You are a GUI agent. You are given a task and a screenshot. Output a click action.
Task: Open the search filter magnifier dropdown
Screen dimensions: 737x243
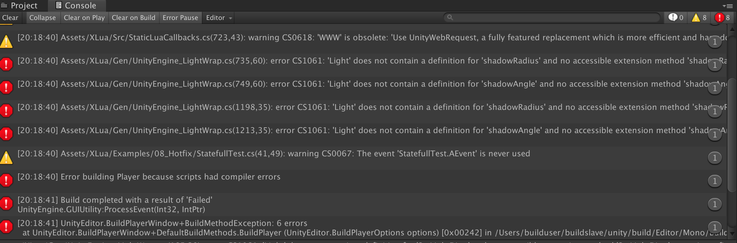coord(451,17)
